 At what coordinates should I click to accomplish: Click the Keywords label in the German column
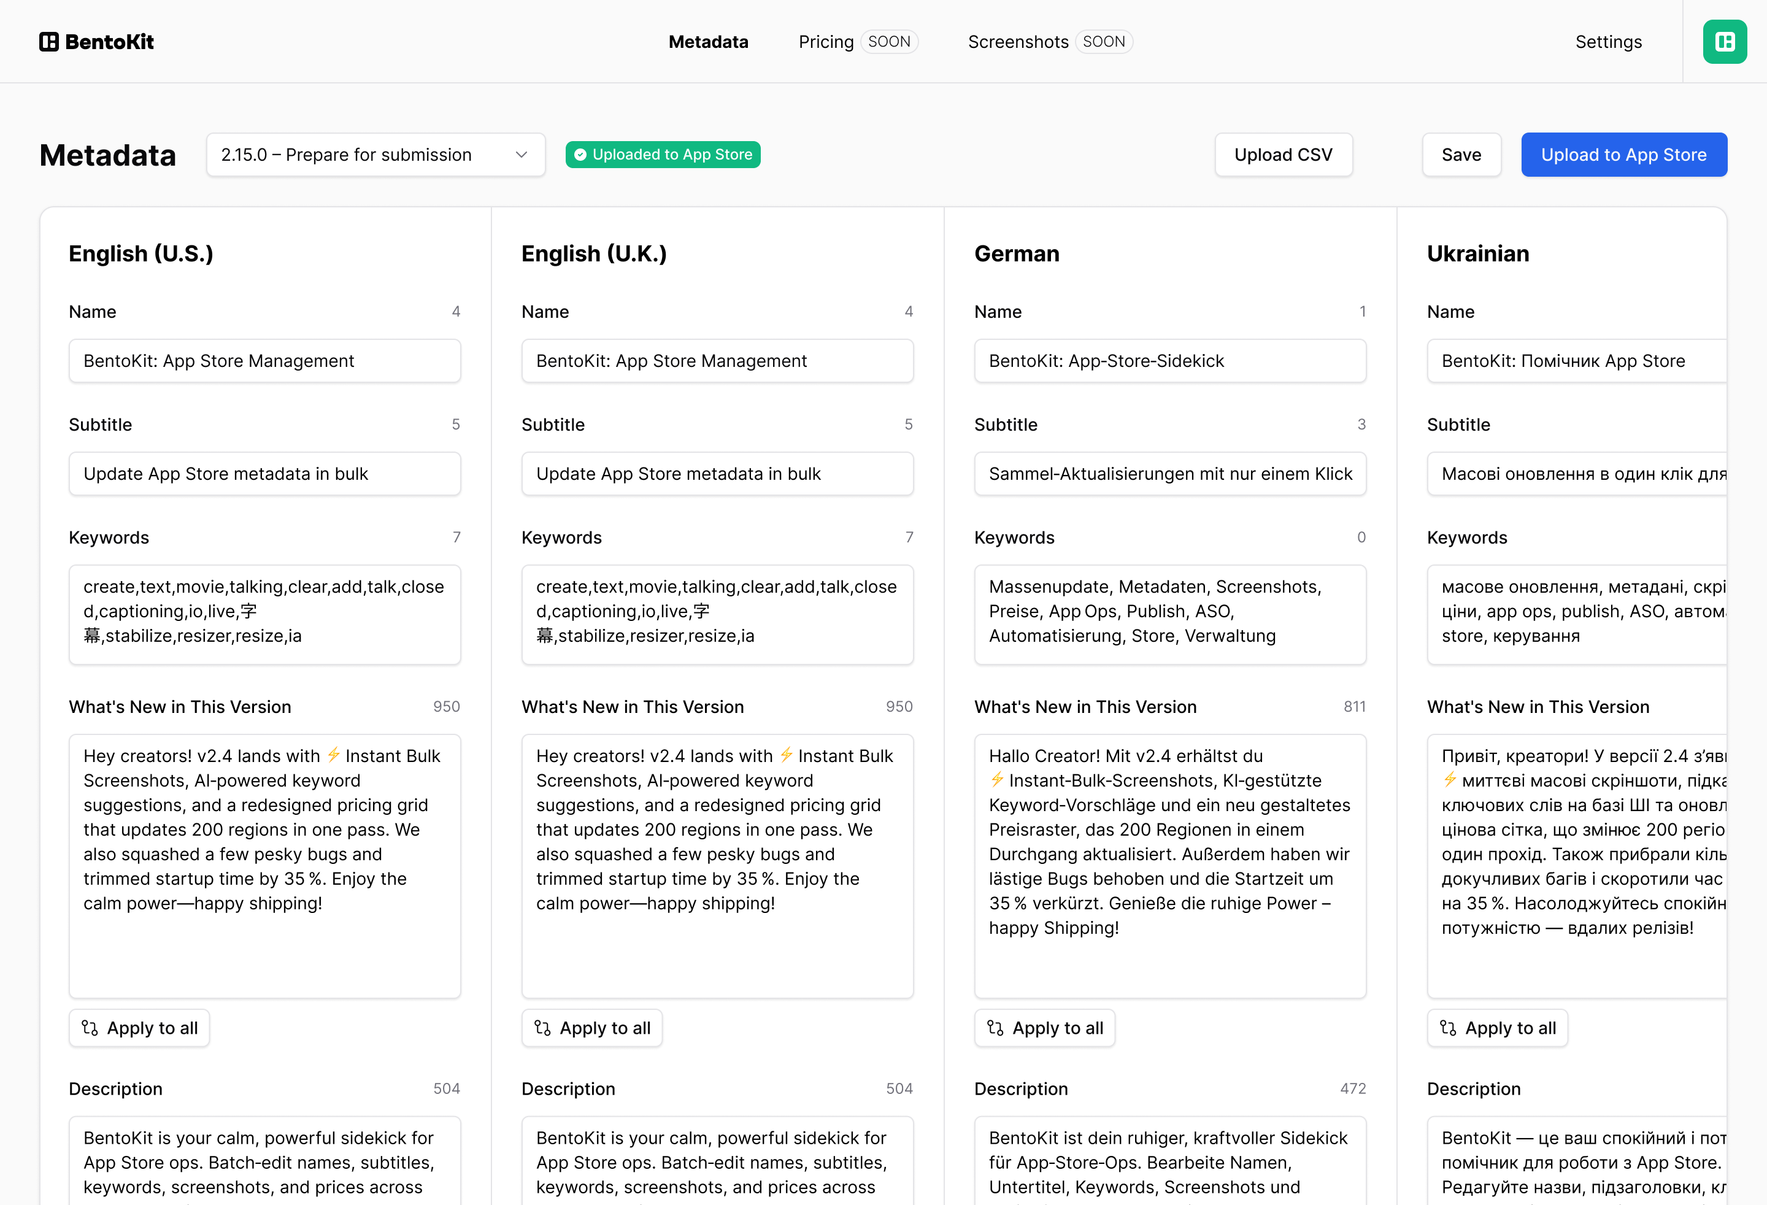(1014, 538)
